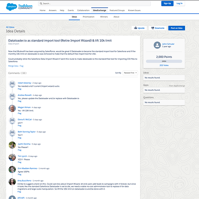Switch to the About tab
Screen dimensions: 199x199
[x=116, y=17]
